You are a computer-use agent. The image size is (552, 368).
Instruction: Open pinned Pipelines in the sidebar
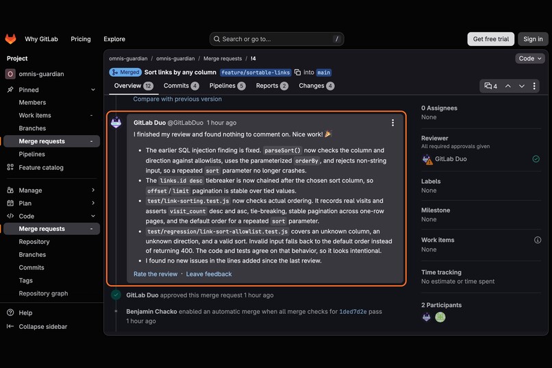(32, 154)
